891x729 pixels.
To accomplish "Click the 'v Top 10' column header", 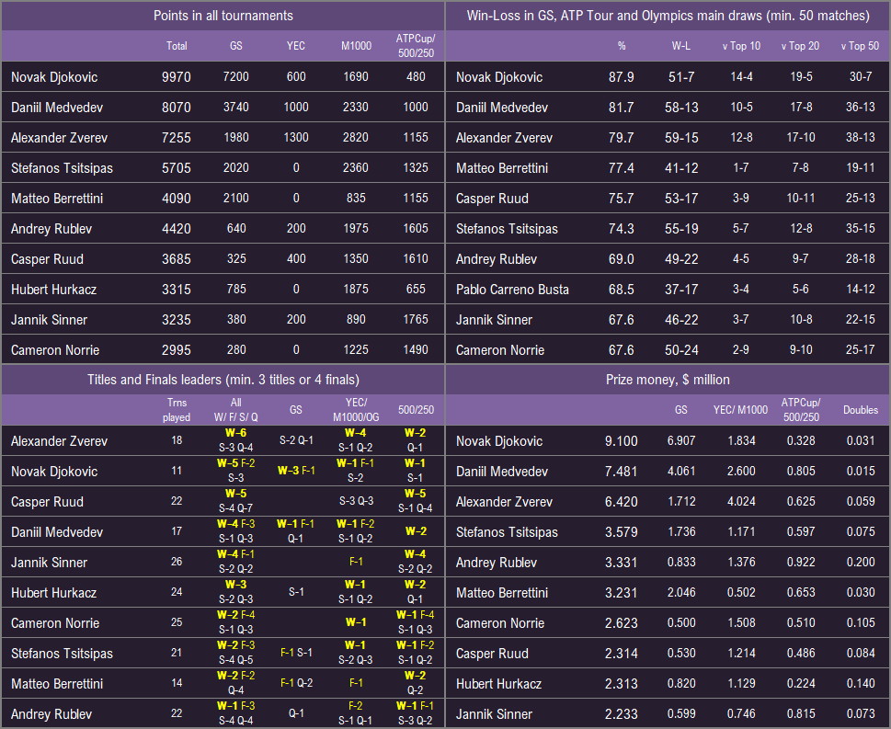I will tap(741, 46).
